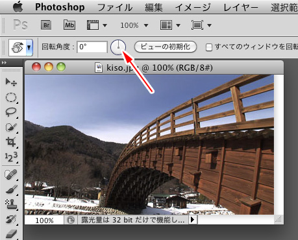Click the 露光量は 32 bit status text
The width and height of the screenshot is (298, 240).
click(133, 220)
